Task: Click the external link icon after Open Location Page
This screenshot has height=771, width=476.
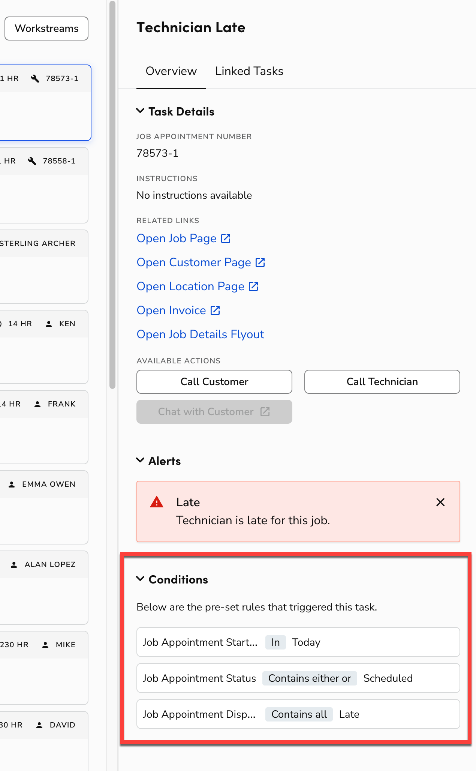Action: (x=253, y=286)
